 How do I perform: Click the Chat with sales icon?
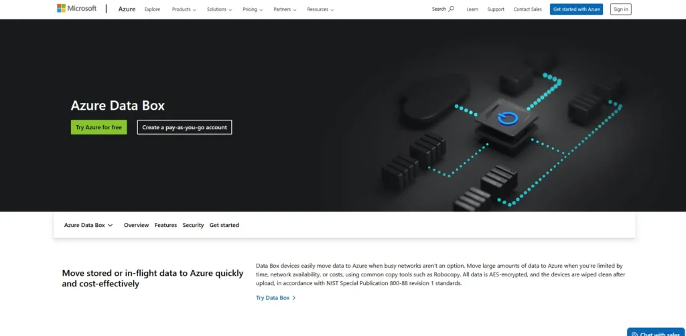coord(635,334)
